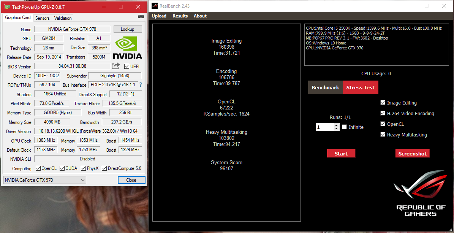The height and width of the screenshot is (233, 454).
Task: Click the KSamples/sec 1624 result
Action: coord(226,114)
